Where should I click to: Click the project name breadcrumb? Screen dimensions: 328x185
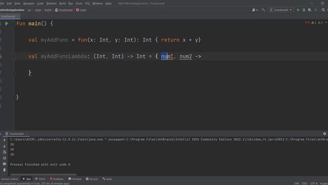click(12, 10)
